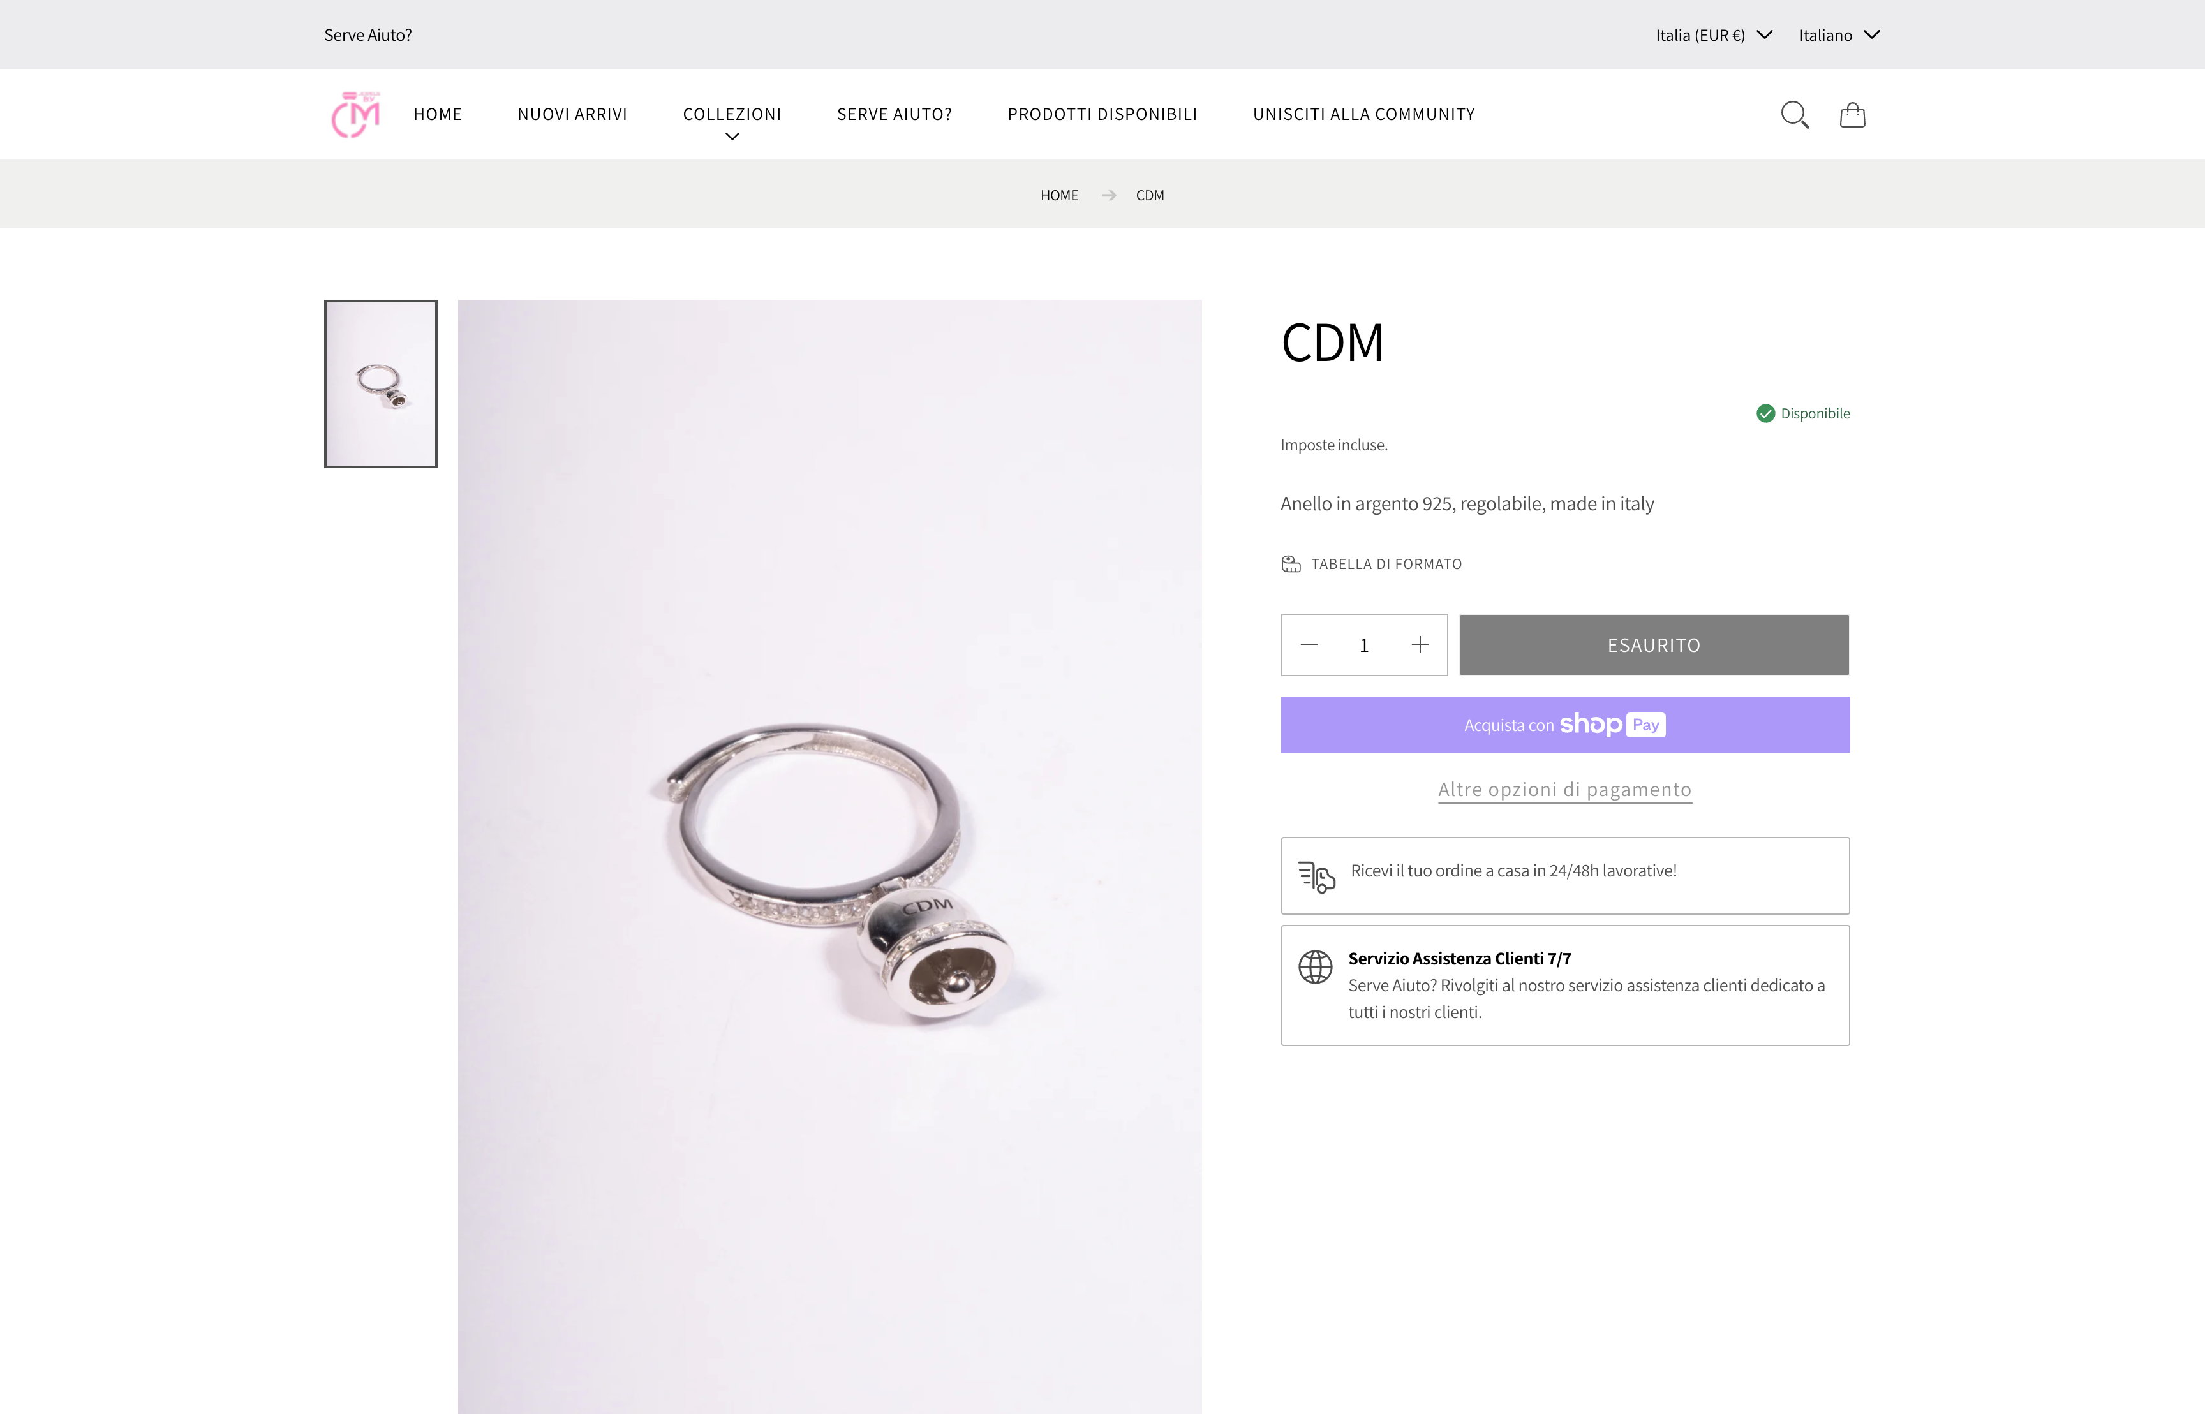
Task: Open the shopping bag icon
Action: (1853, 114)
